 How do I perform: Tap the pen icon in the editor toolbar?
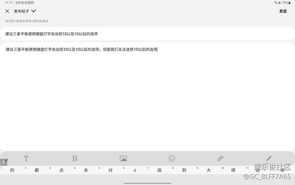(x=269, y=159)
